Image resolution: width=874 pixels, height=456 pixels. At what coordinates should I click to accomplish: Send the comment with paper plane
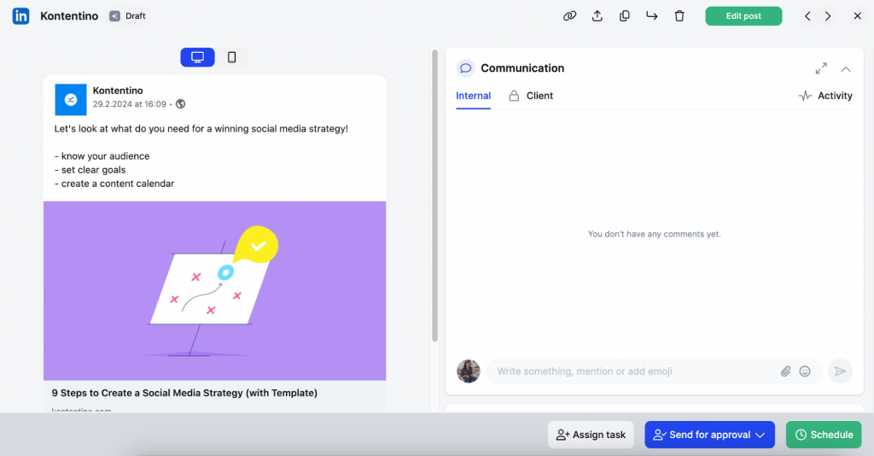pos(840,371)
